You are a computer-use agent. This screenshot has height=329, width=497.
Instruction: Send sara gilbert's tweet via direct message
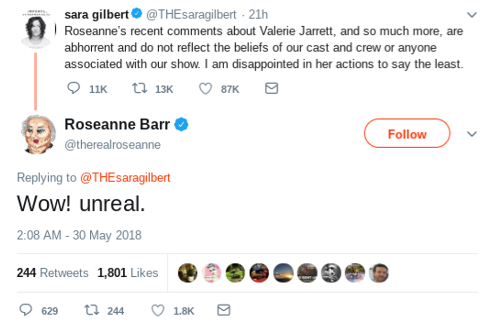point(272,89)
